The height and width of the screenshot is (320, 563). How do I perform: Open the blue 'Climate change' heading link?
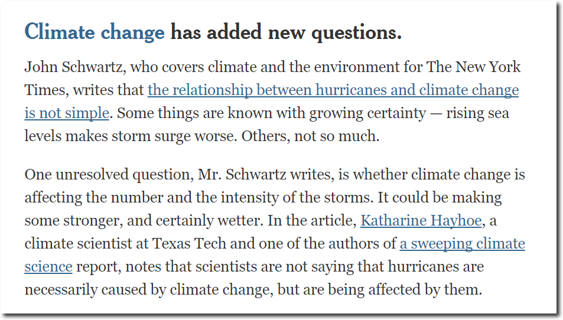pos(95,32)
